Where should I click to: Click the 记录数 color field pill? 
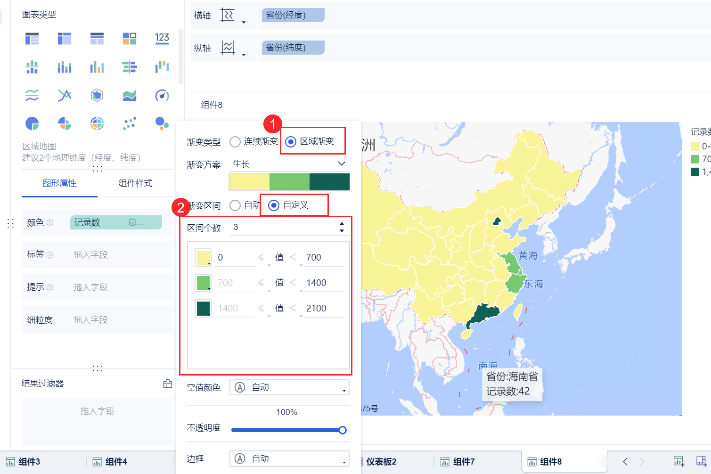click(x=116, y=222)
